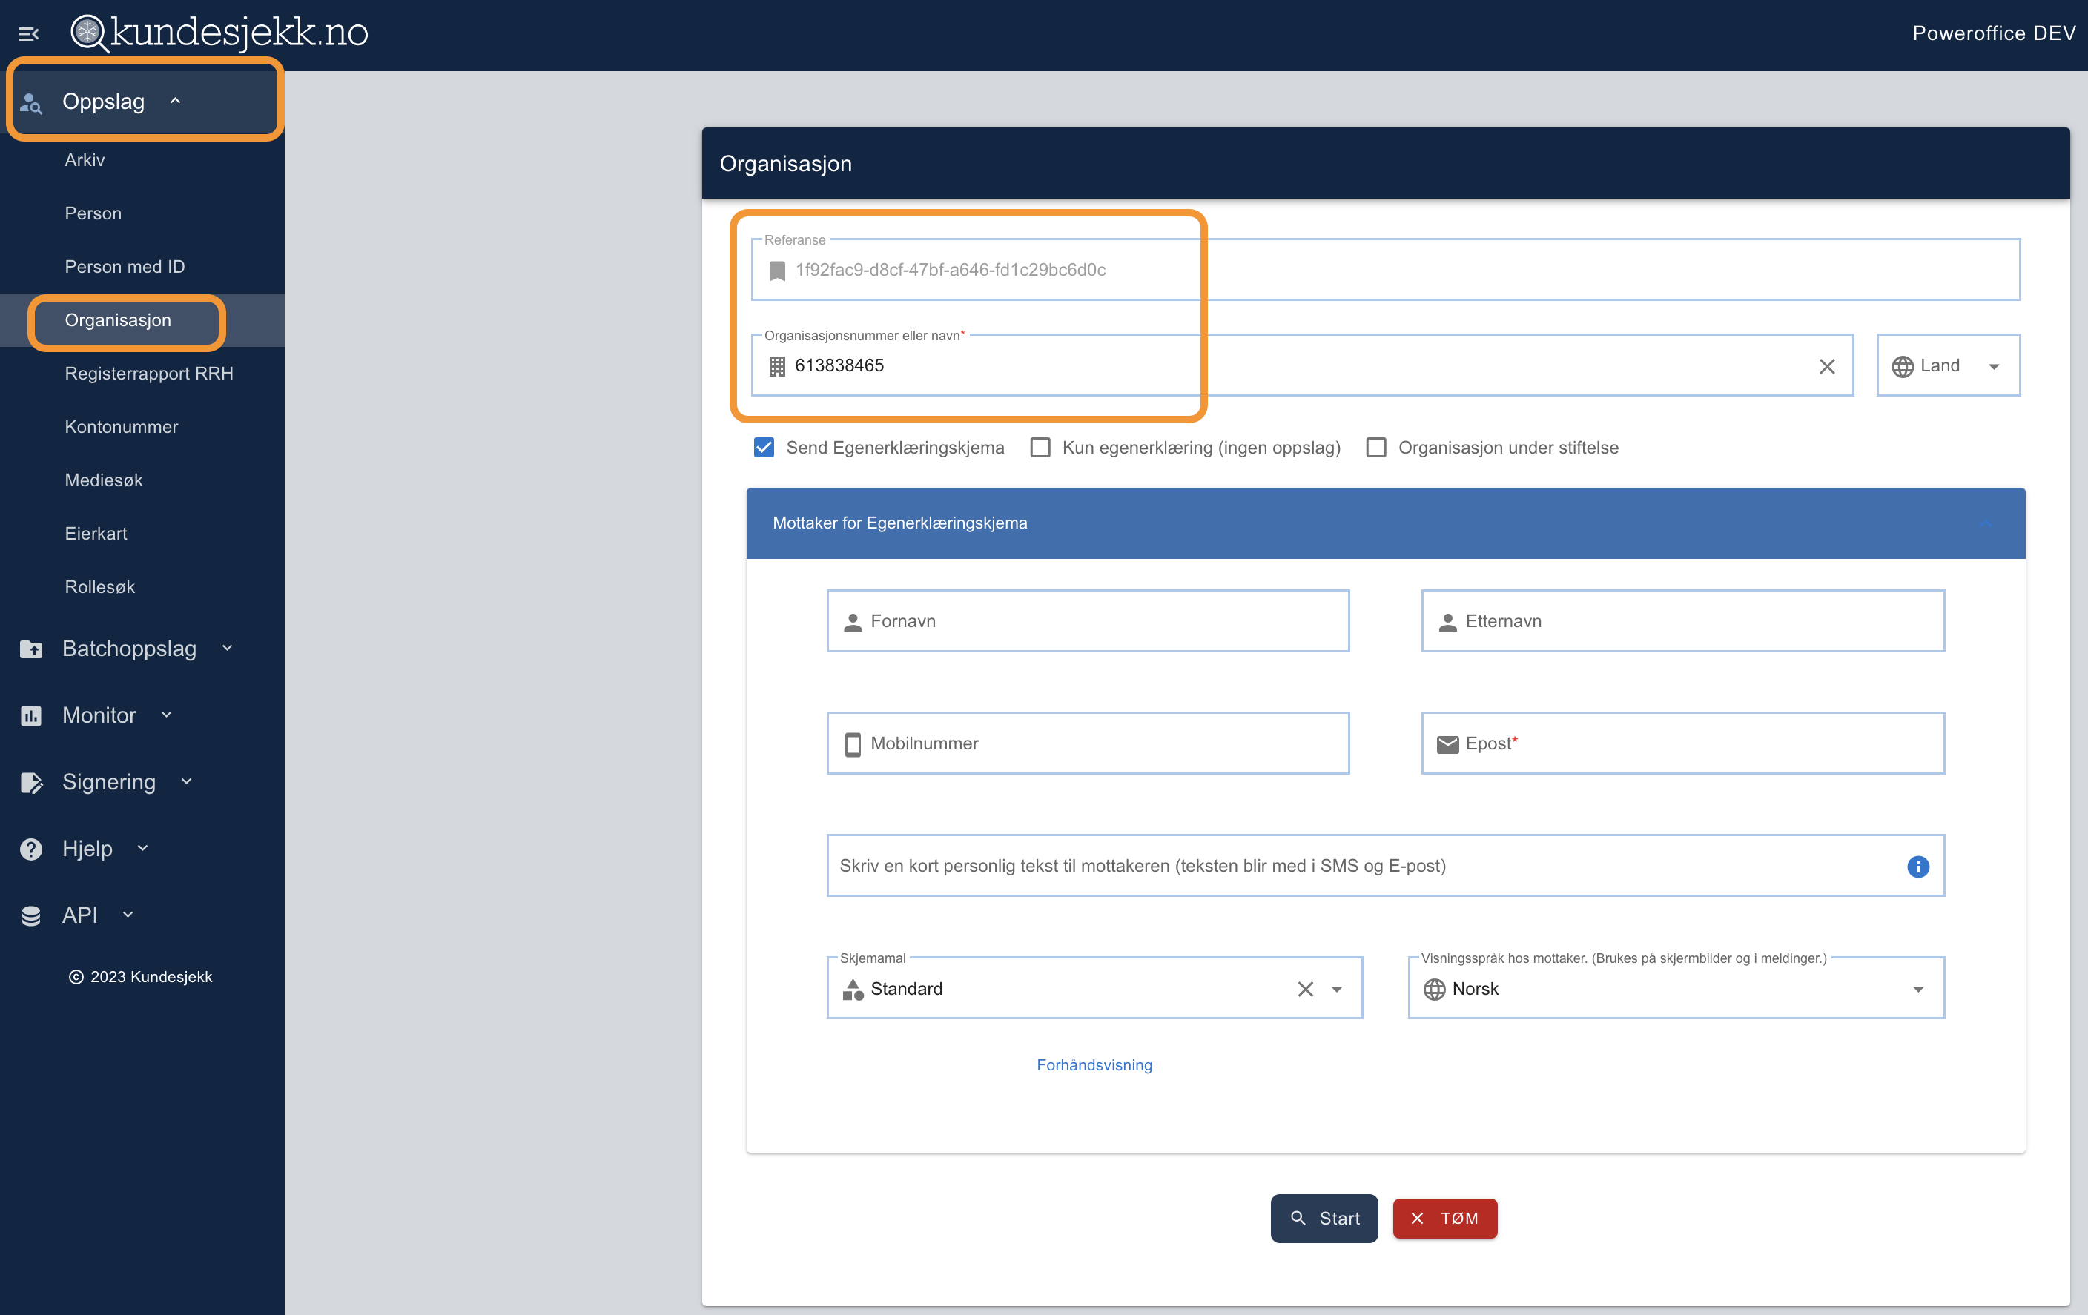Focus the personal message text field
This screenshot has width=2088, height=1315.
1385,866
